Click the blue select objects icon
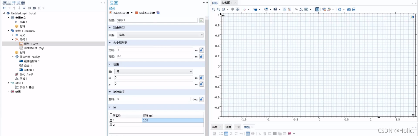The image size is (418, 136). point(255,9)
